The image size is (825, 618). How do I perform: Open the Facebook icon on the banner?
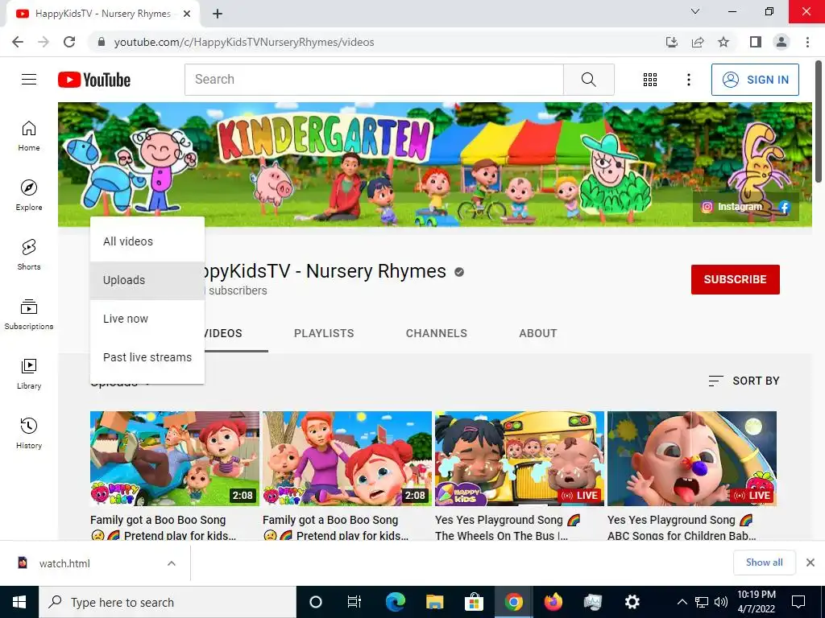[785, 207]
